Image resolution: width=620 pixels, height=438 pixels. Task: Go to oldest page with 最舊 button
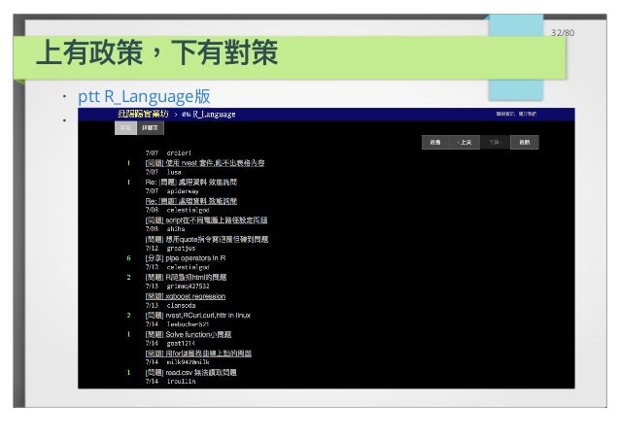(x=435, y=143)
